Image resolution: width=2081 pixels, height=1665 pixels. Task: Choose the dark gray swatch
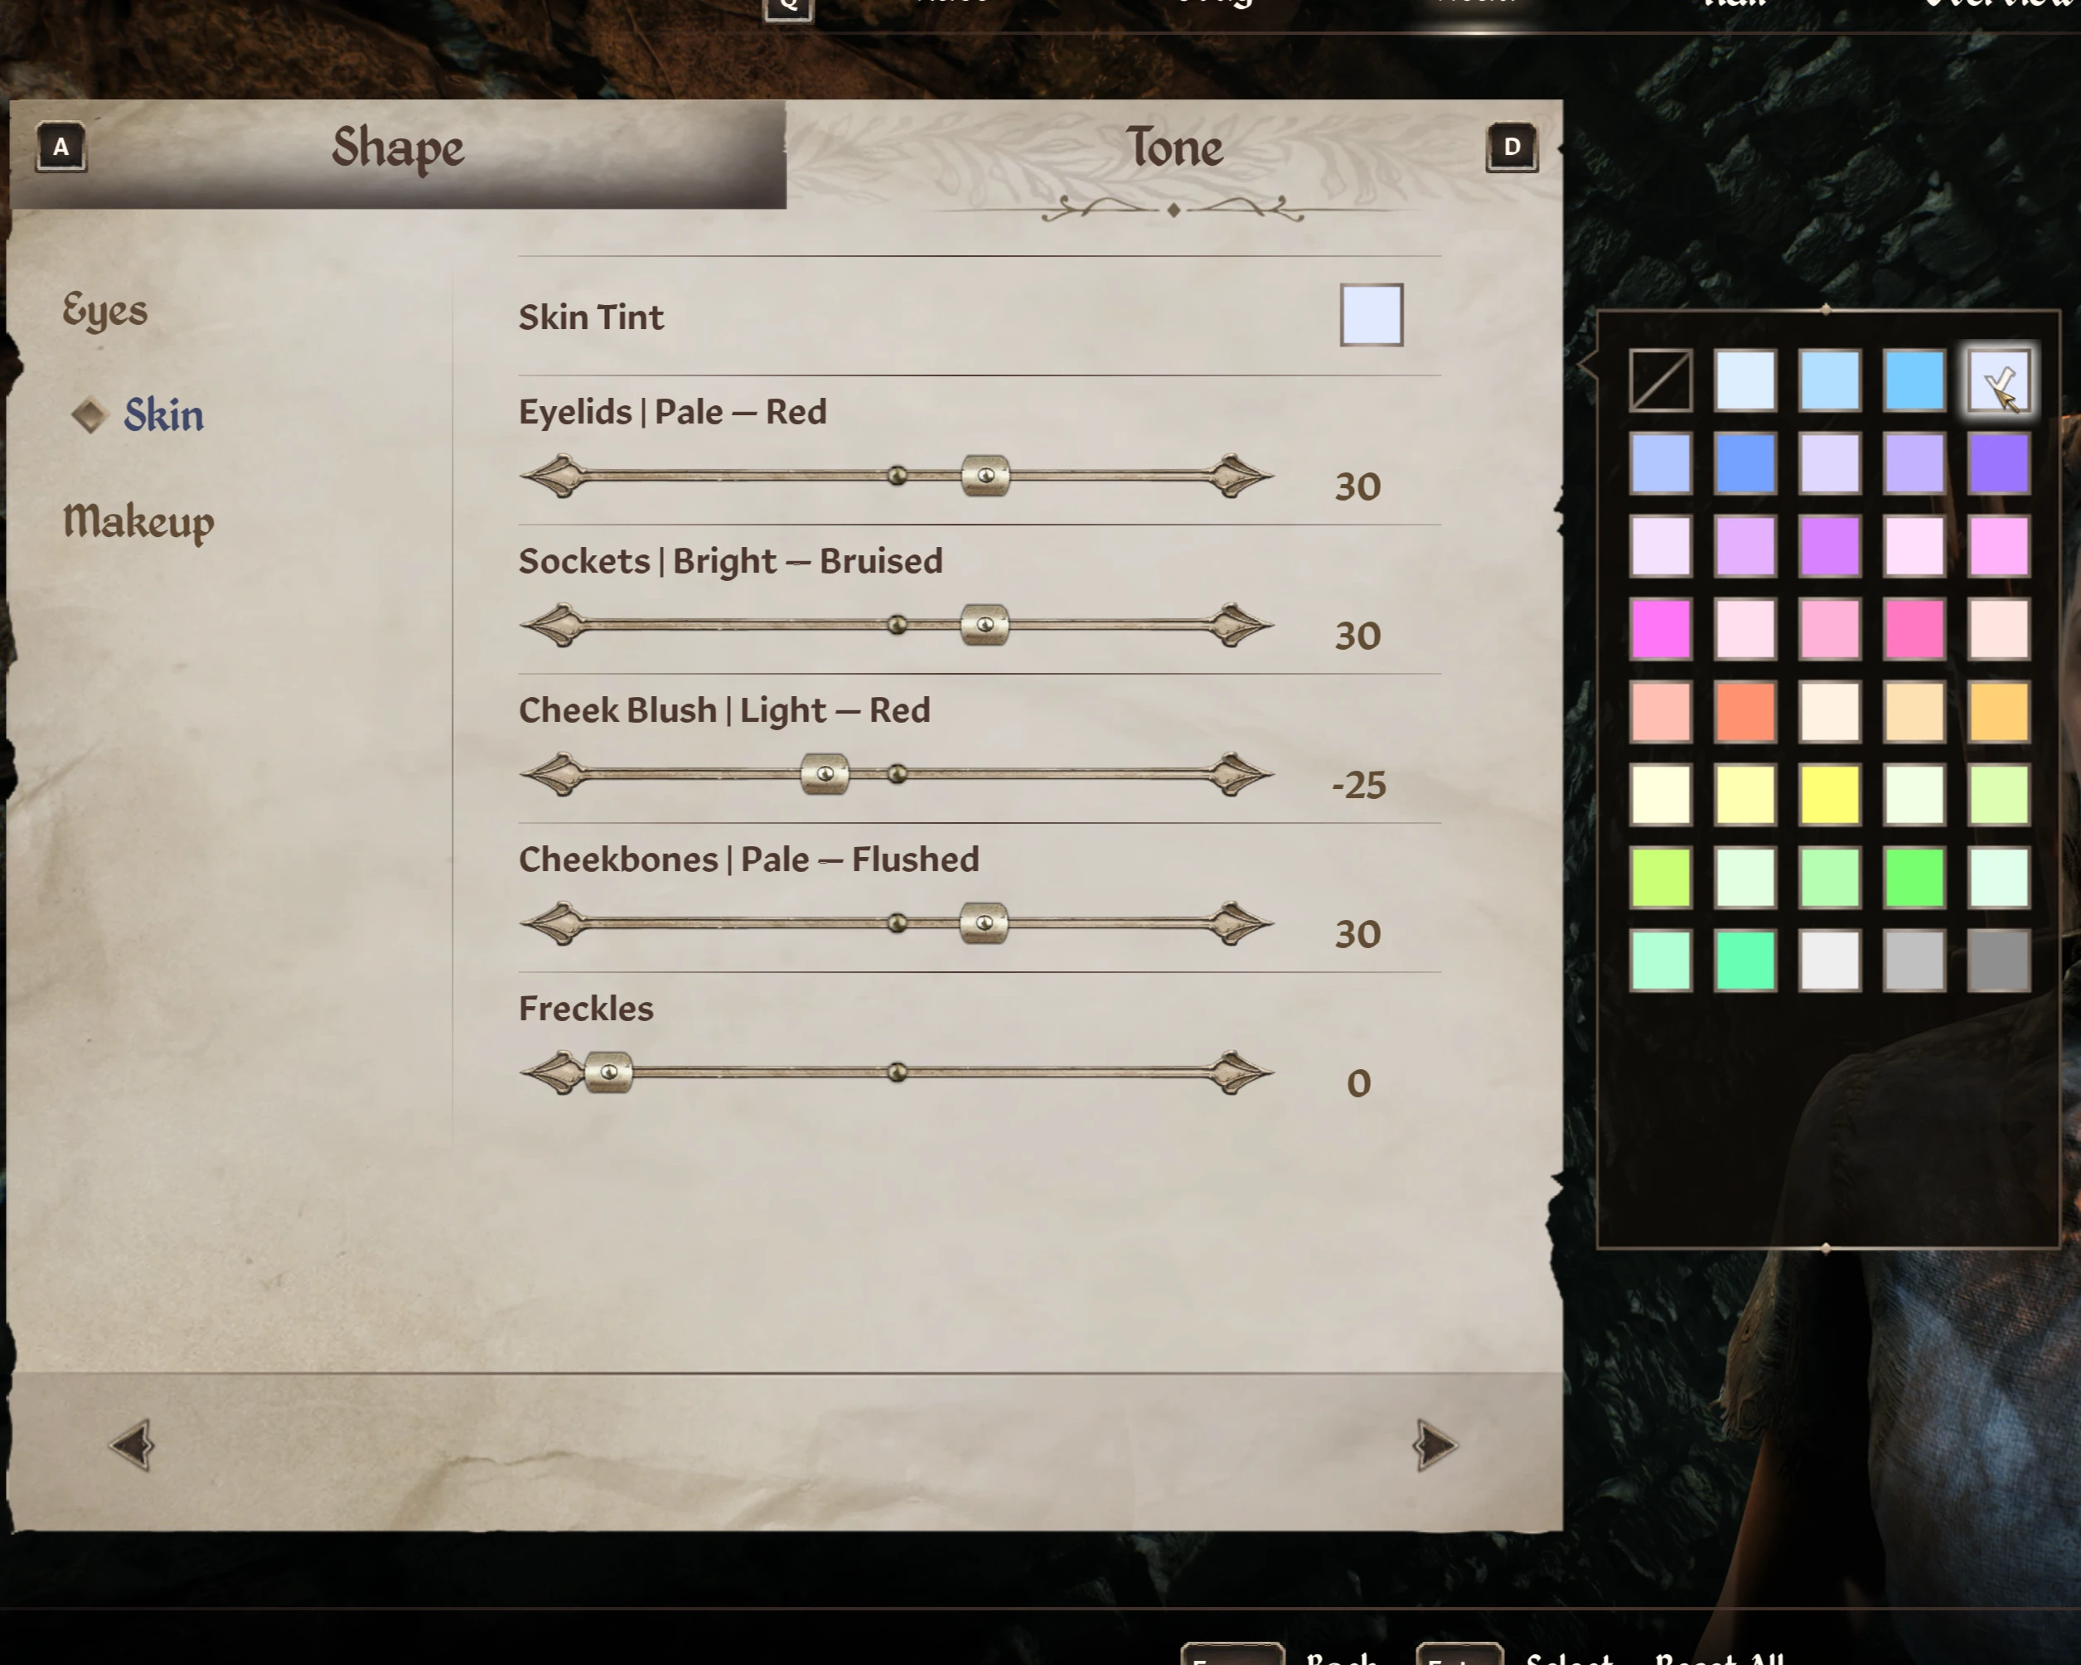coord(1998,961)
